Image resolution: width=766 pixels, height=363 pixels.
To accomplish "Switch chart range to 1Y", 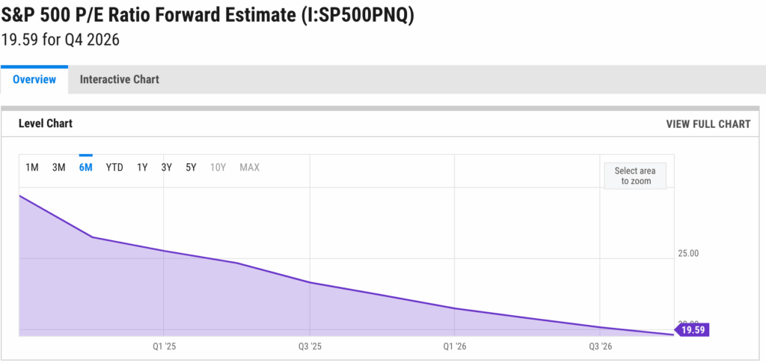I will click(x=142, y=168).
